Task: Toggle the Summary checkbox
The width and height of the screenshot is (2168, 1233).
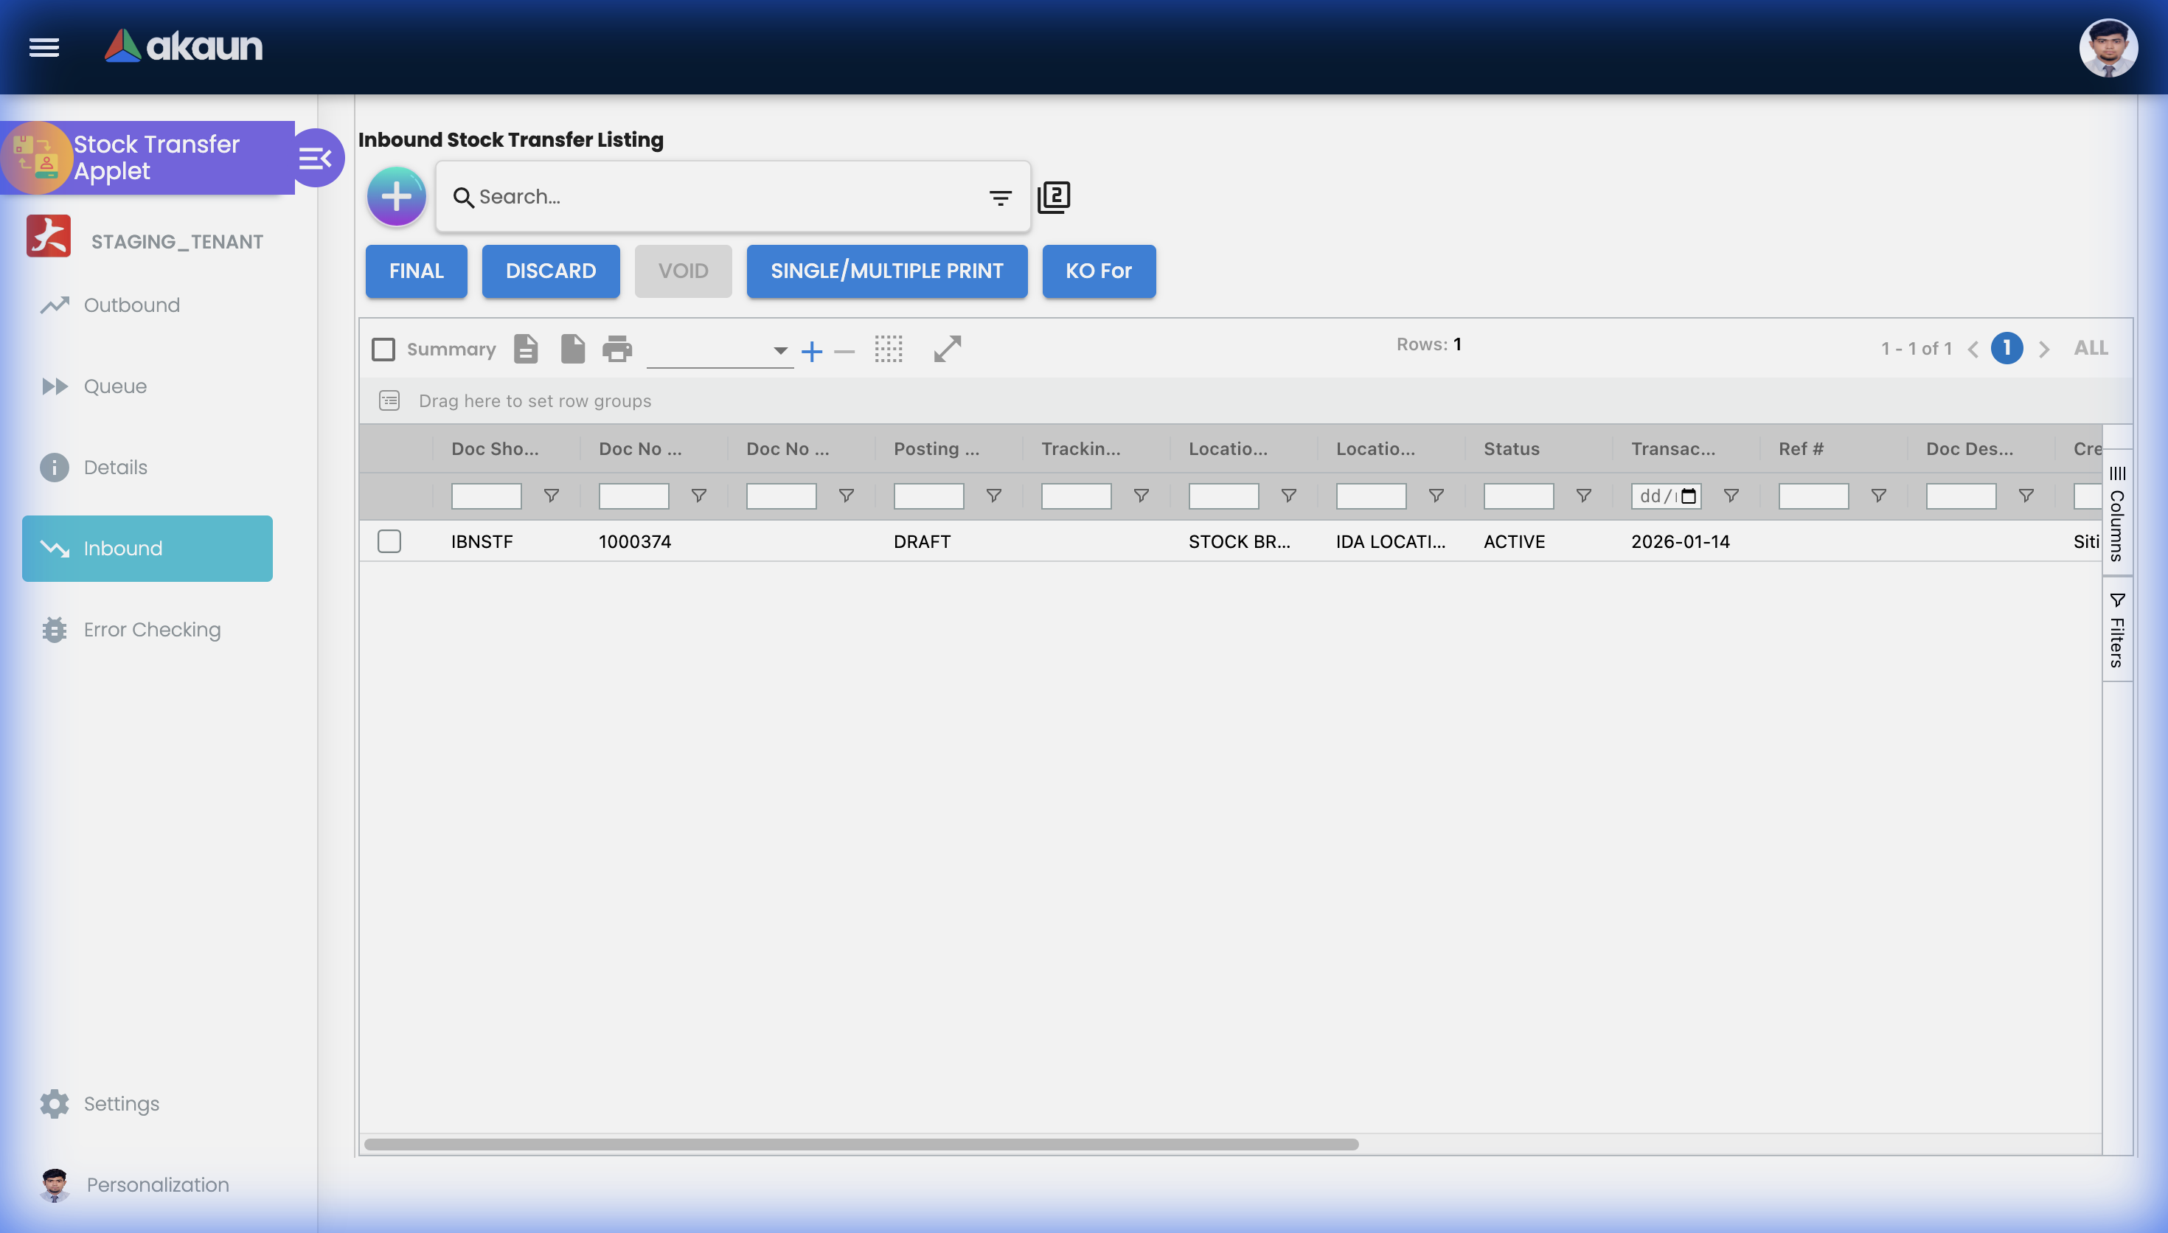Action: coord(383,348)
